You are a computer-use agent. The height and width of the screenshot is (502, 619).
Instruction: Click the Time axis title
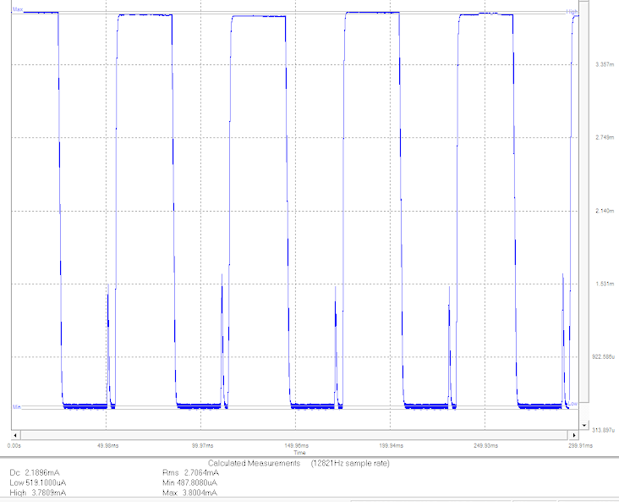(299, 453)
